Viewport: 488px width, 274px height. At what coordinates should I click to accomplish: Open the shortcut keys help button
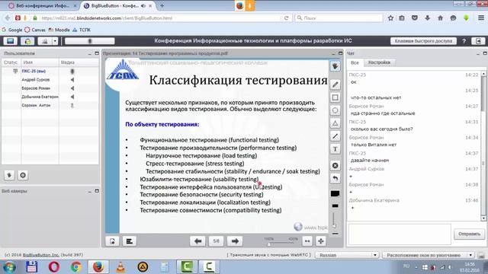point(423,41)
